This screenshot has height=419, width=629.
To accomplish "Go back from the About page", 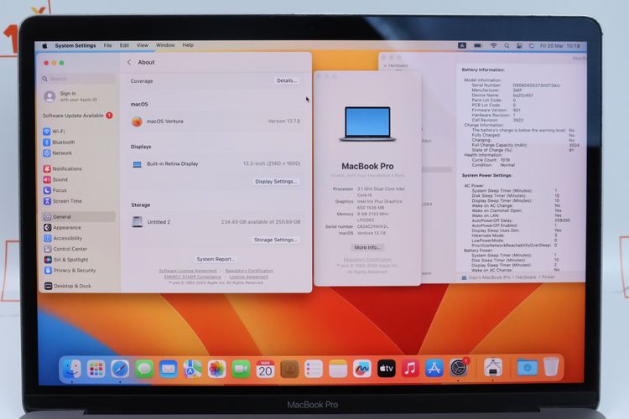I will point(129,62).
